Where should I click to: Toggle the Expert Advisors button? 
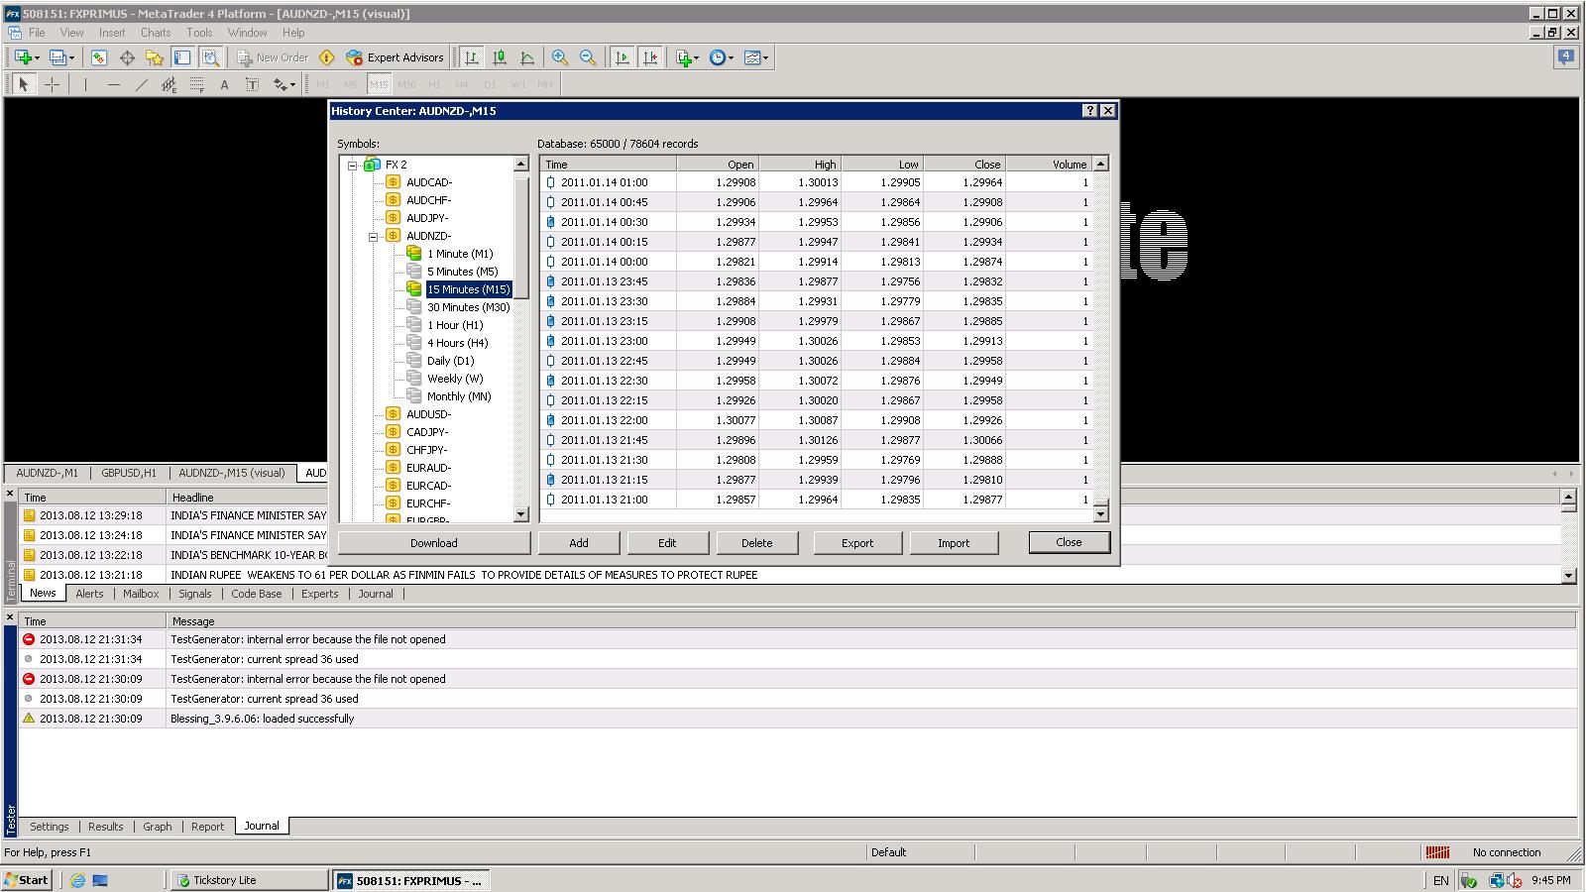(x=395, y=57)
